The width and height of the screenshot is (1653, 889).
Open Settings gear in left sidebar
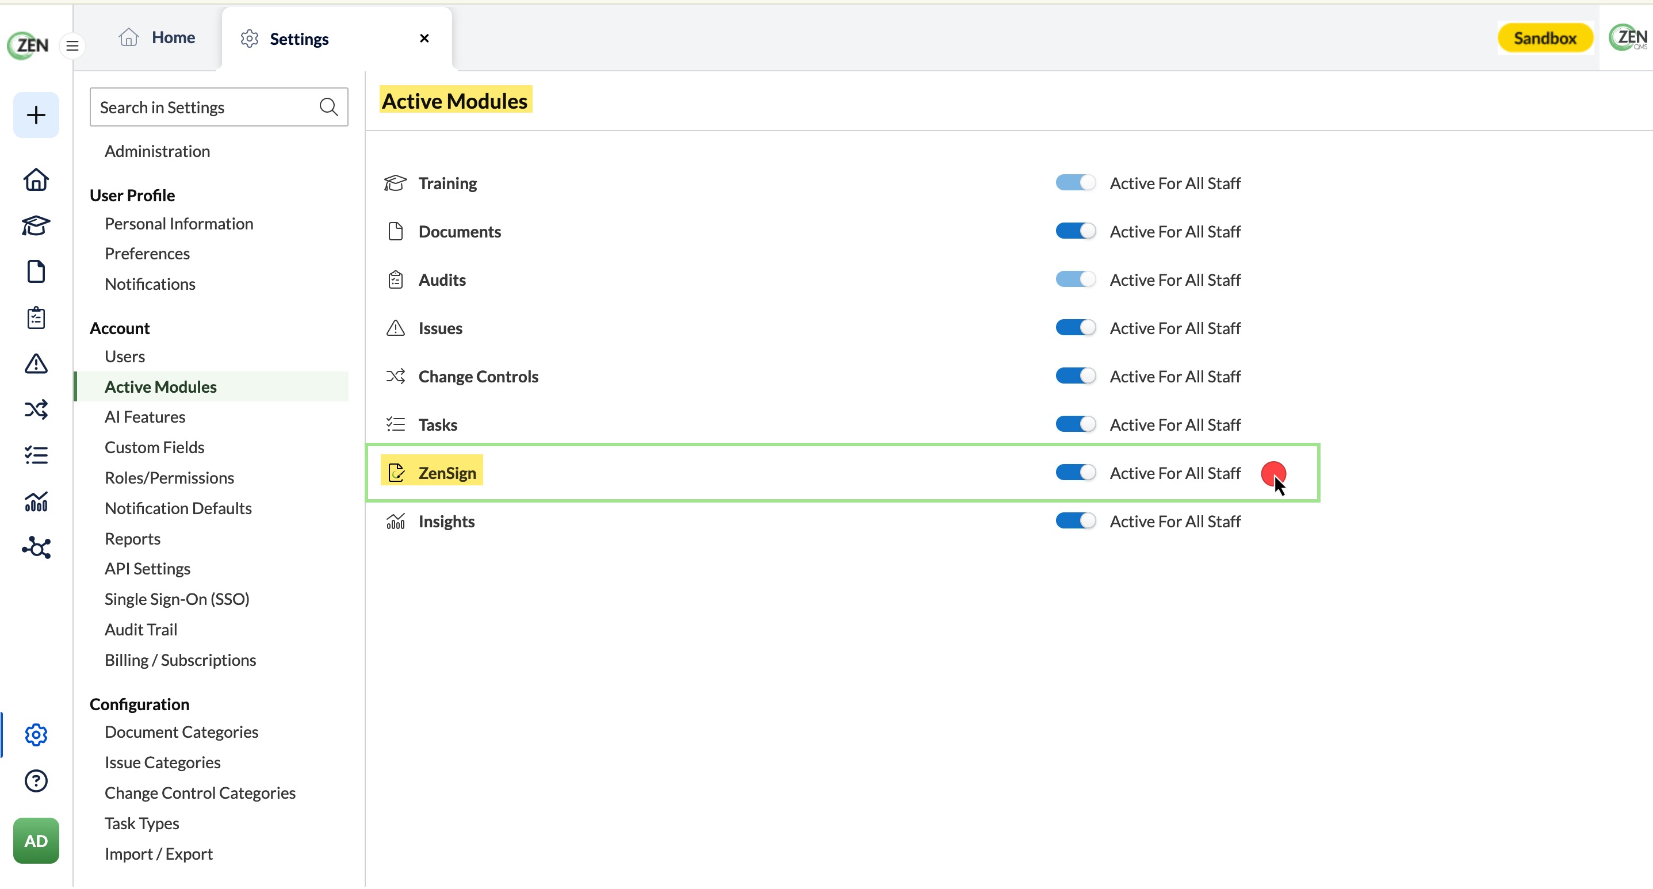tap(36, 735)
